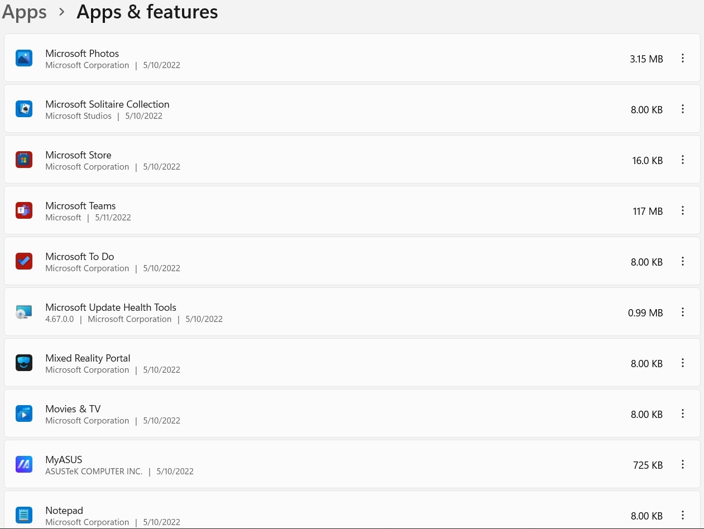Click the Mixed Reality Portal icon

(x=24, y=363)
